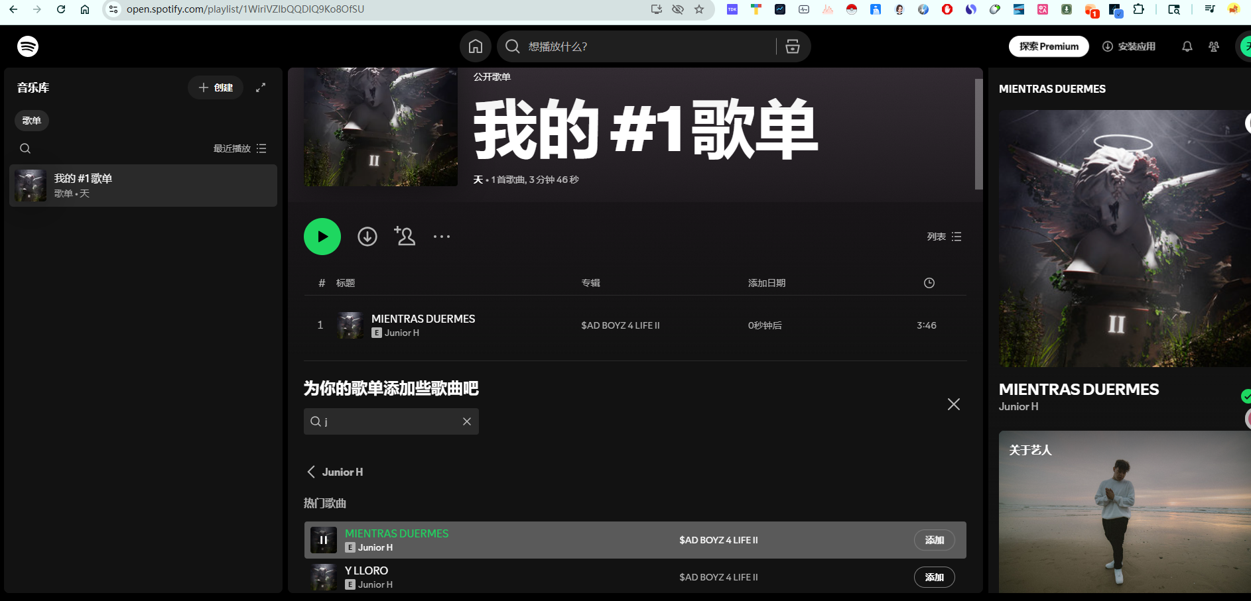Open Junior H artist link in playlist row
The width and height of the screenshot is (1251, 601).
pos(402,333)
